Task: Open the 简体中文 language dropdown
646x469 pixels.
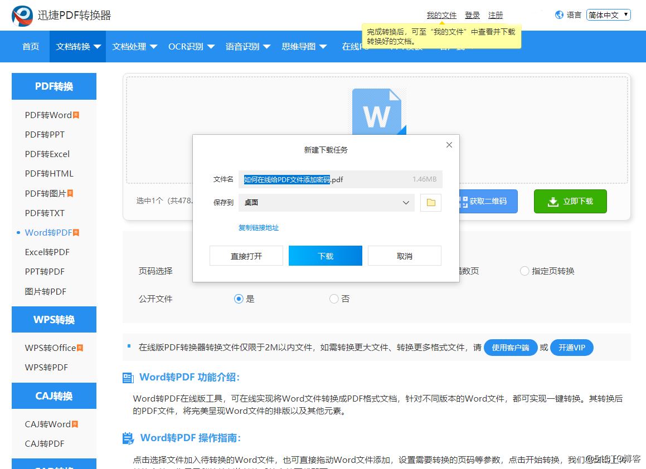Action: 609,15
